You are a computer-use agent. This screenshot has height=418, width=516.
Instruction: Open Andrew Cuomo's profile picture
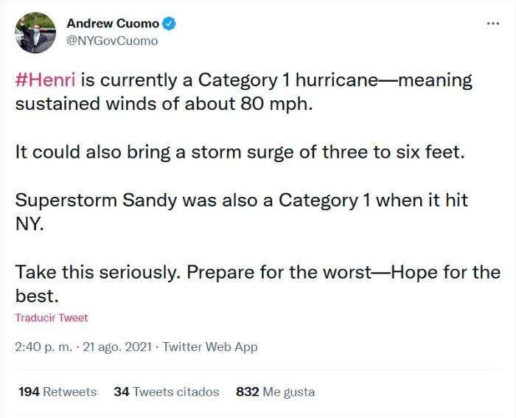coord(35,32)
